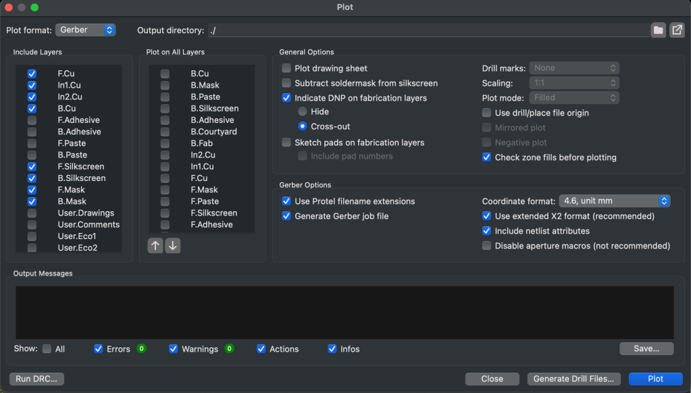691x393 pixels.
Task: Click the Output directory text field
Action: click(x=428, y=30)
